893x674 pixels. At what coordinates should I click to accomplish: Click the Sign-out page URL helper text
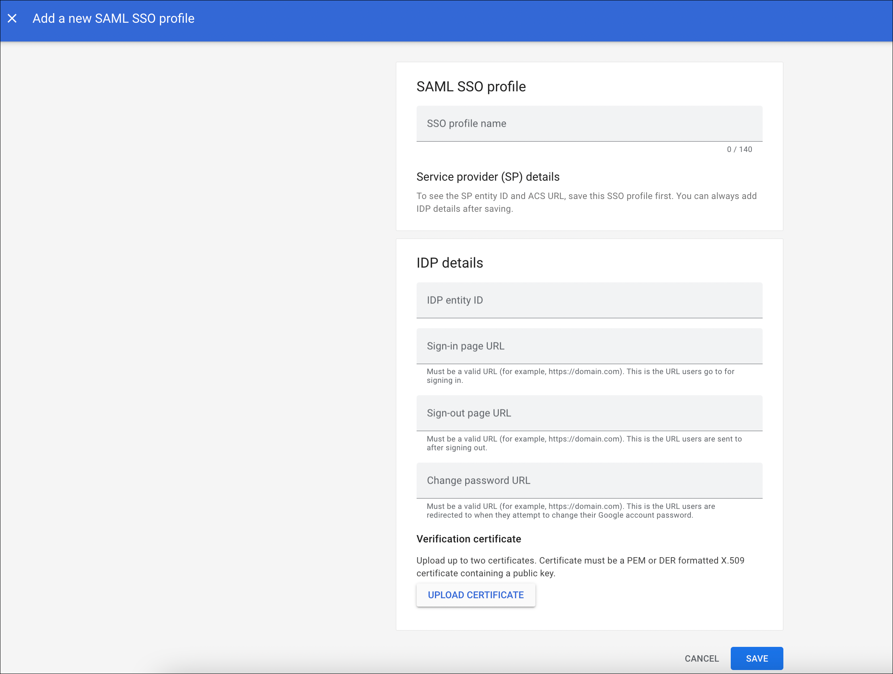(584, 443)
